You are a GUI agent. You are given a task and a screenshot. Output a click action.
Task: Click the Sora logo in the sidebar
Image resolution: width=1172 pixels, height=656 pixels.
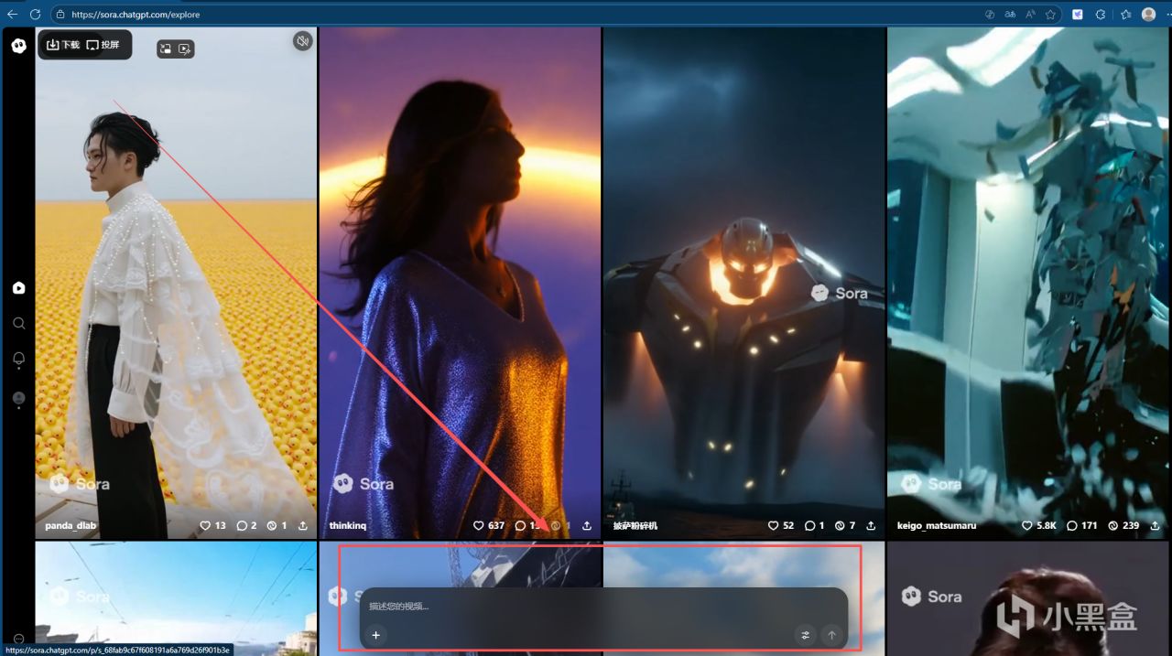click(18, 46)
